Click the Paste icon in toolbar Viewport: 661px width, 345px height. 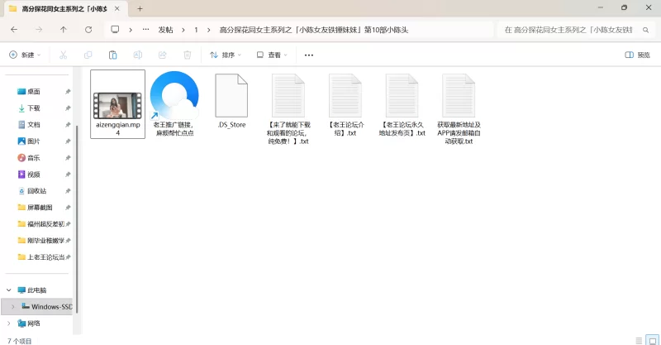pyautogui.click(x=112, y=55)
